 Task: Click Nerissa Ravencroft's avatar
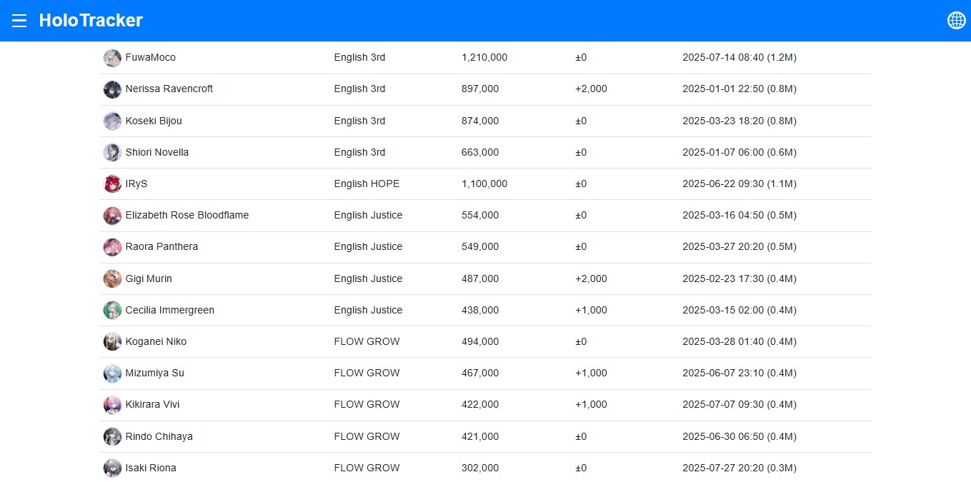click(x=112, y=89)
